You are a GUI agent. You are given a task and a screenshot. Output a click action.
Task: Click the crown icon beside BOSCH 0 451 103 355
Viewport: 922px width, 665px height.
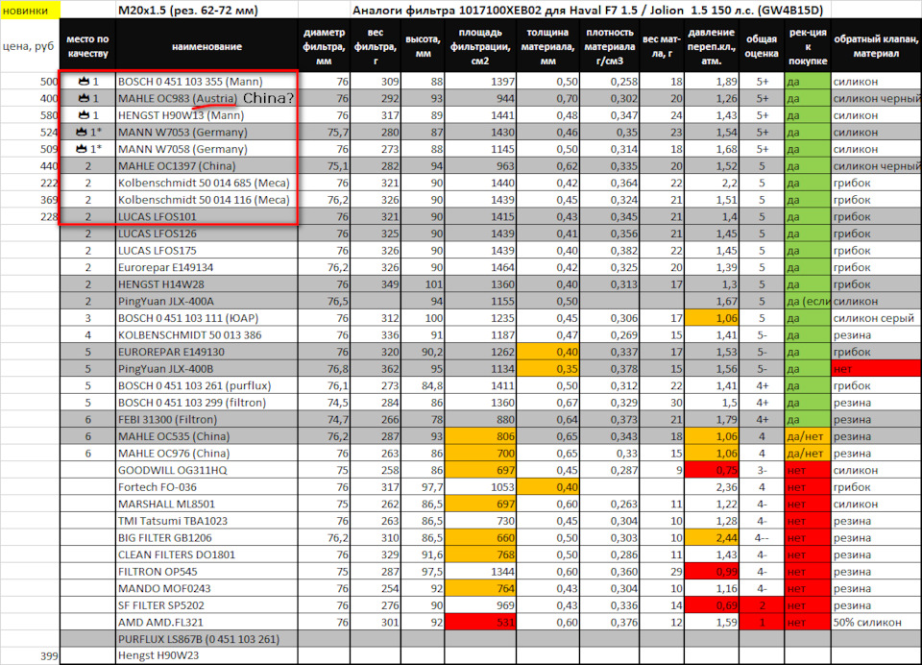[84, 82]
